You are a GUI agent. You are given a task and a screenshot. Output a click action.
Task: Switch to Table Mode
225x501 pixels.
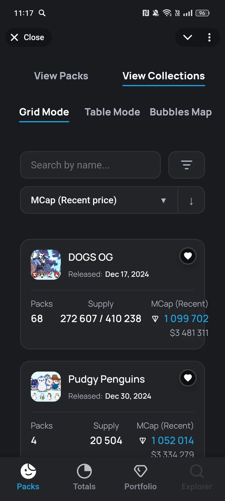[112, 112]
